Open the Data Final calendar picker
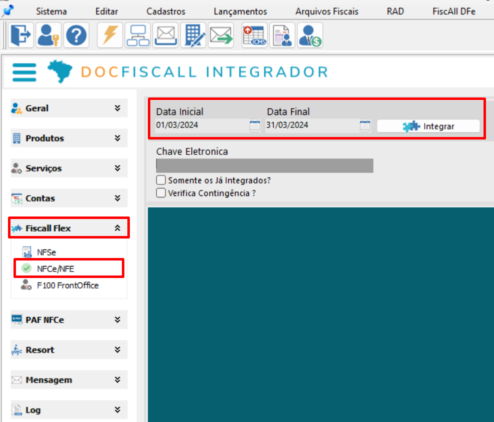494x422 pixels. click(x=365, y=125)
